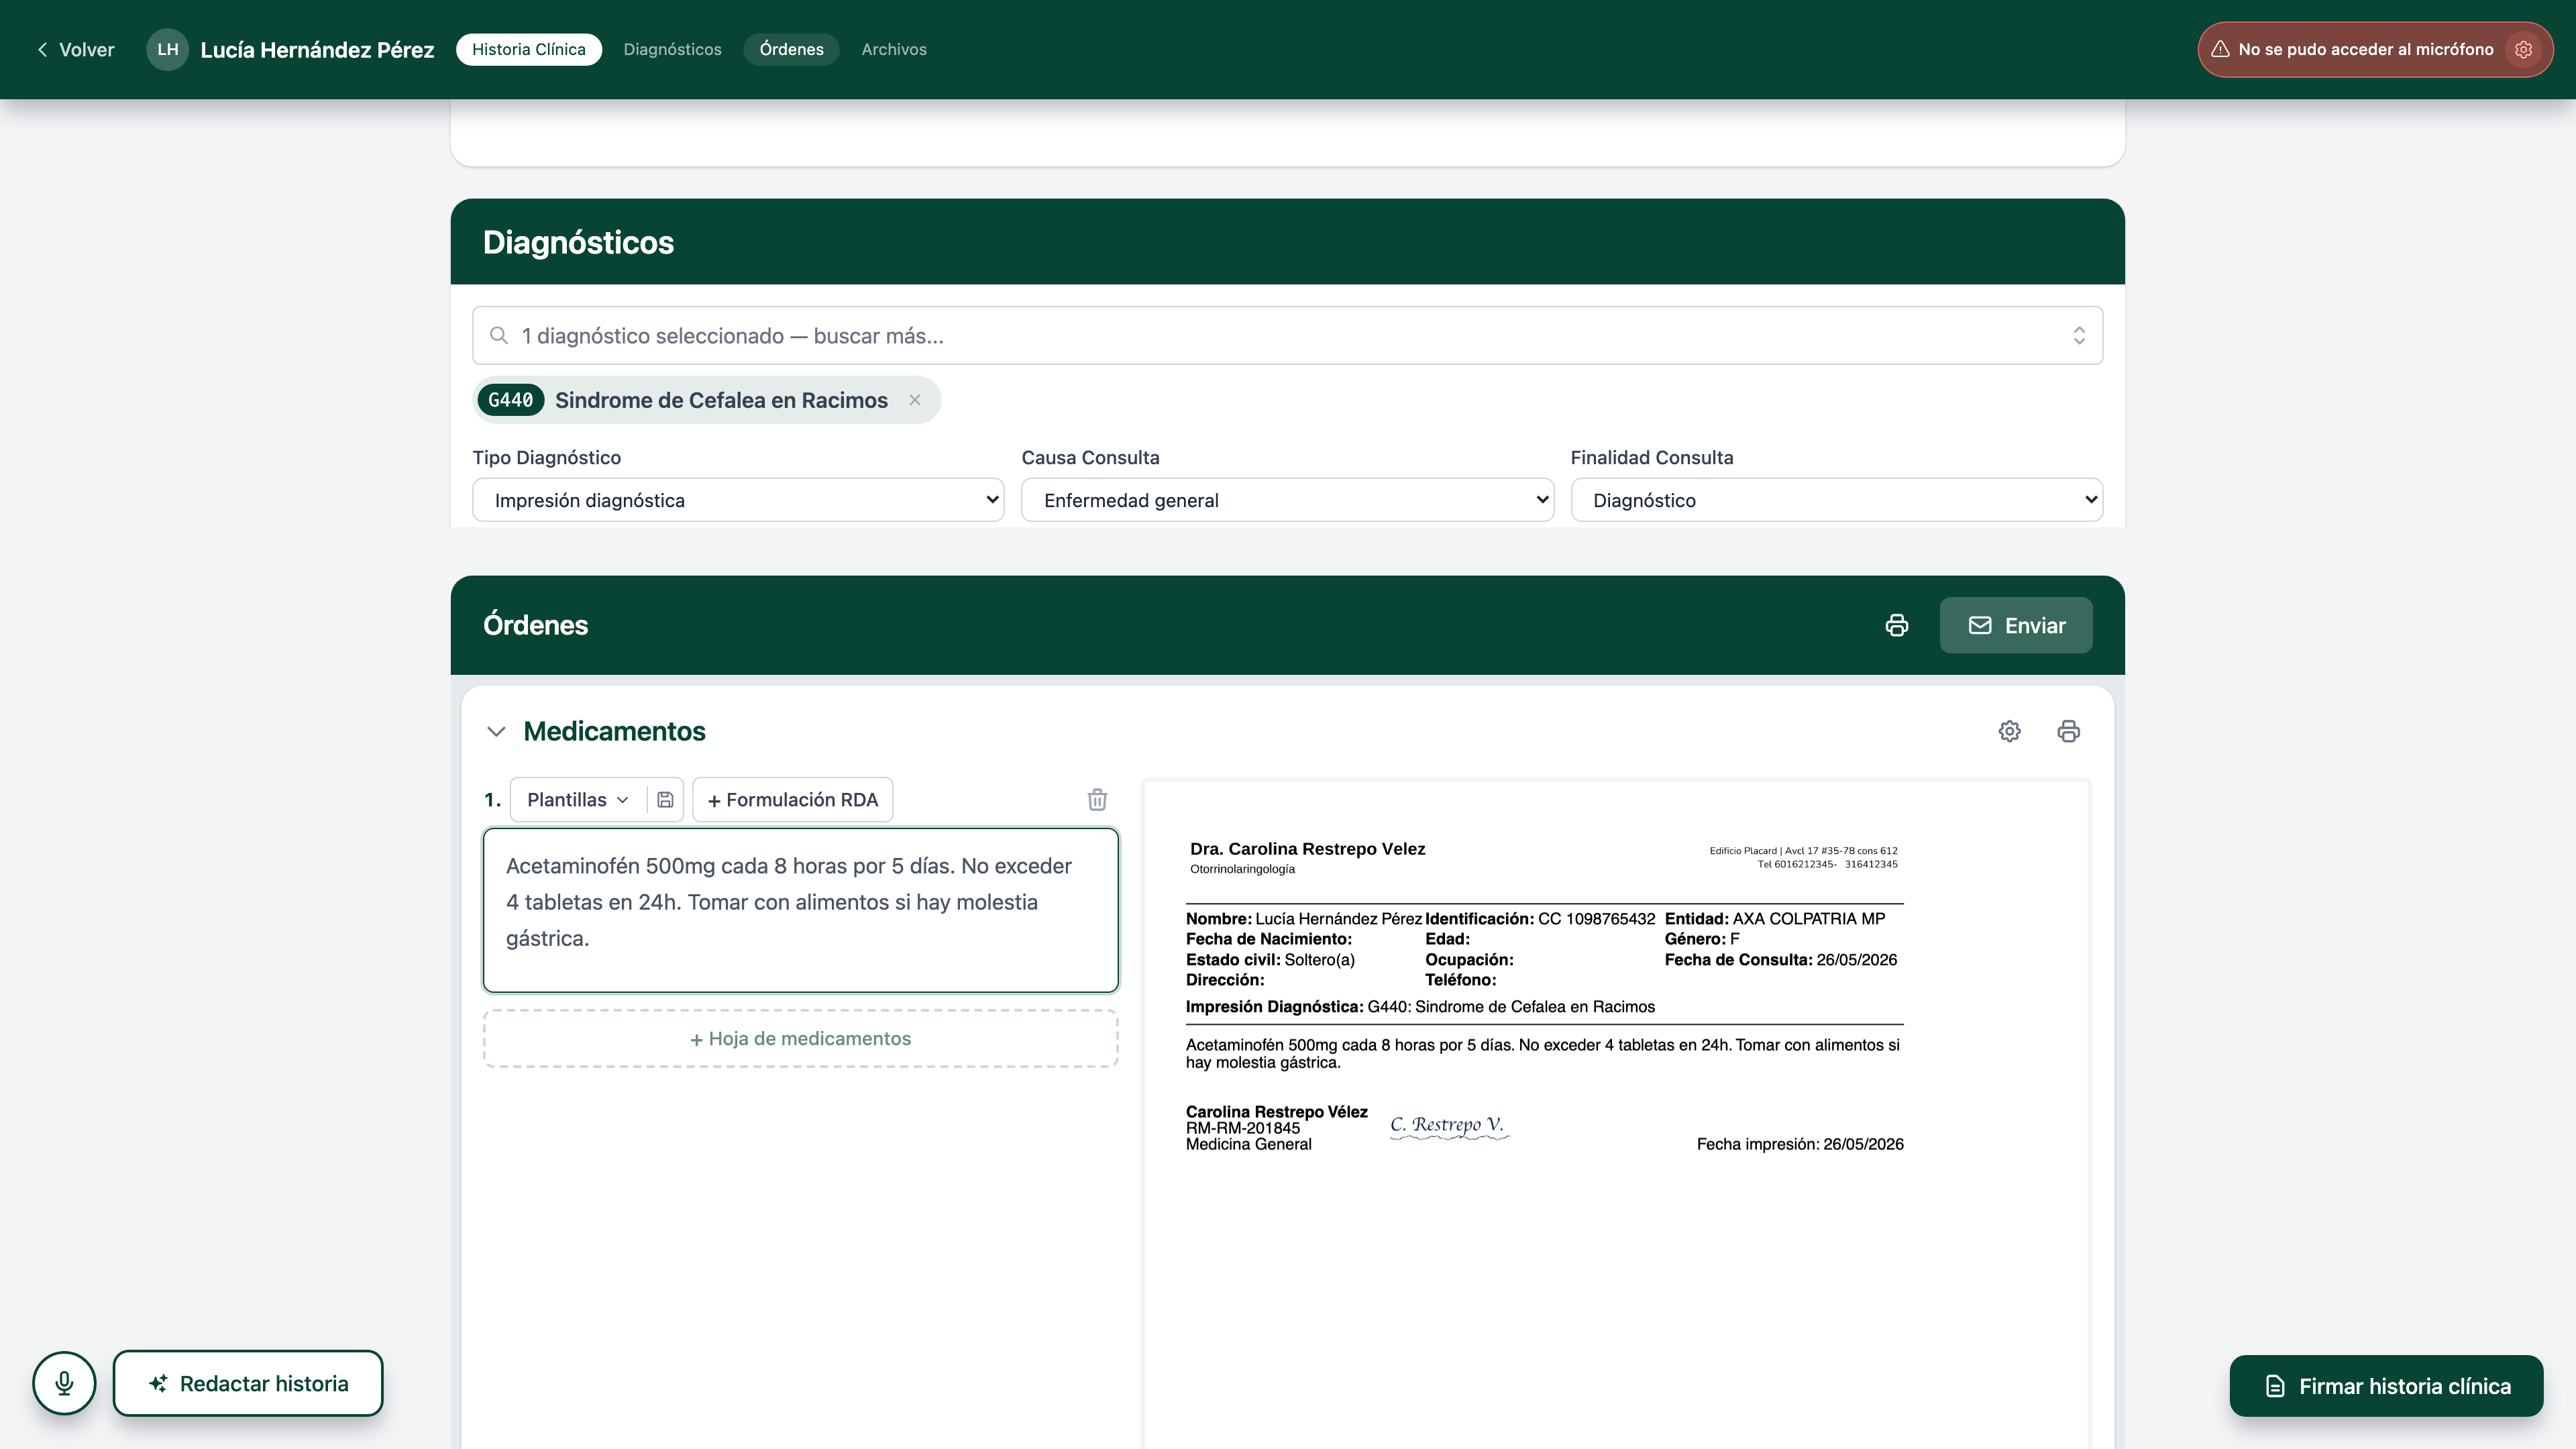Expand the diagnosis search combo arrows
The height and width of the screenshot is (1449, 2576).
pos(2079,336)
